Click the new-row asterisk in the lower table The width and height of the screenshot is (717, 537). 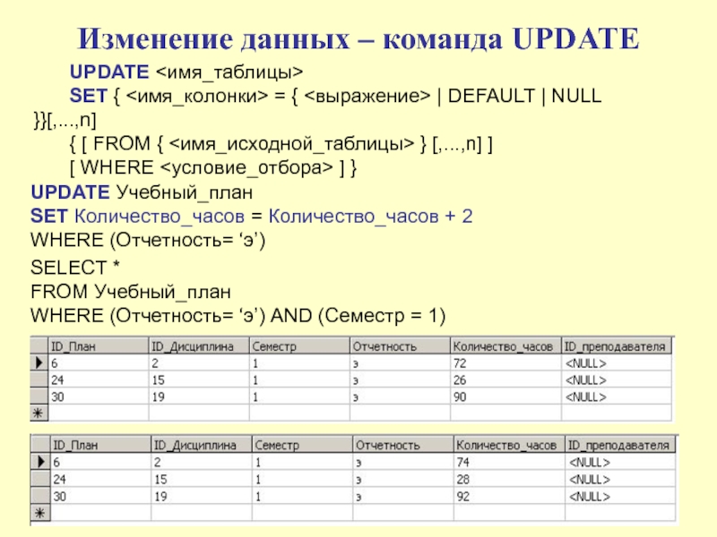[x=39, y=512]
